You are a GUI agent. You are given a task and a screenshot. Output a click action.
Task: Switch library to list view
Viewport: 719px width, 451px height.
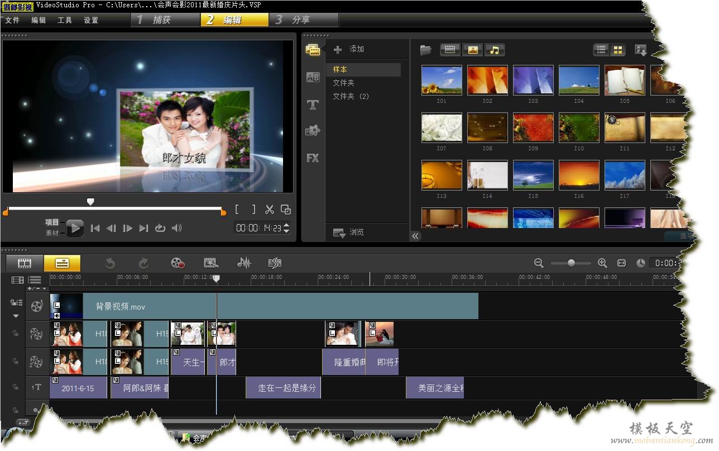601,50
